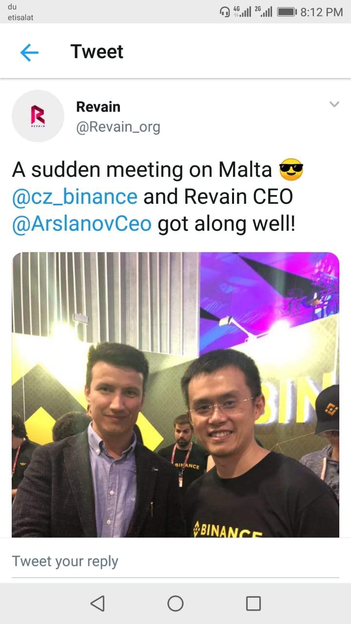Focus the Tweet your reply field
The height and width of the screenshot is (624, 351).
(x=175, y=561)
